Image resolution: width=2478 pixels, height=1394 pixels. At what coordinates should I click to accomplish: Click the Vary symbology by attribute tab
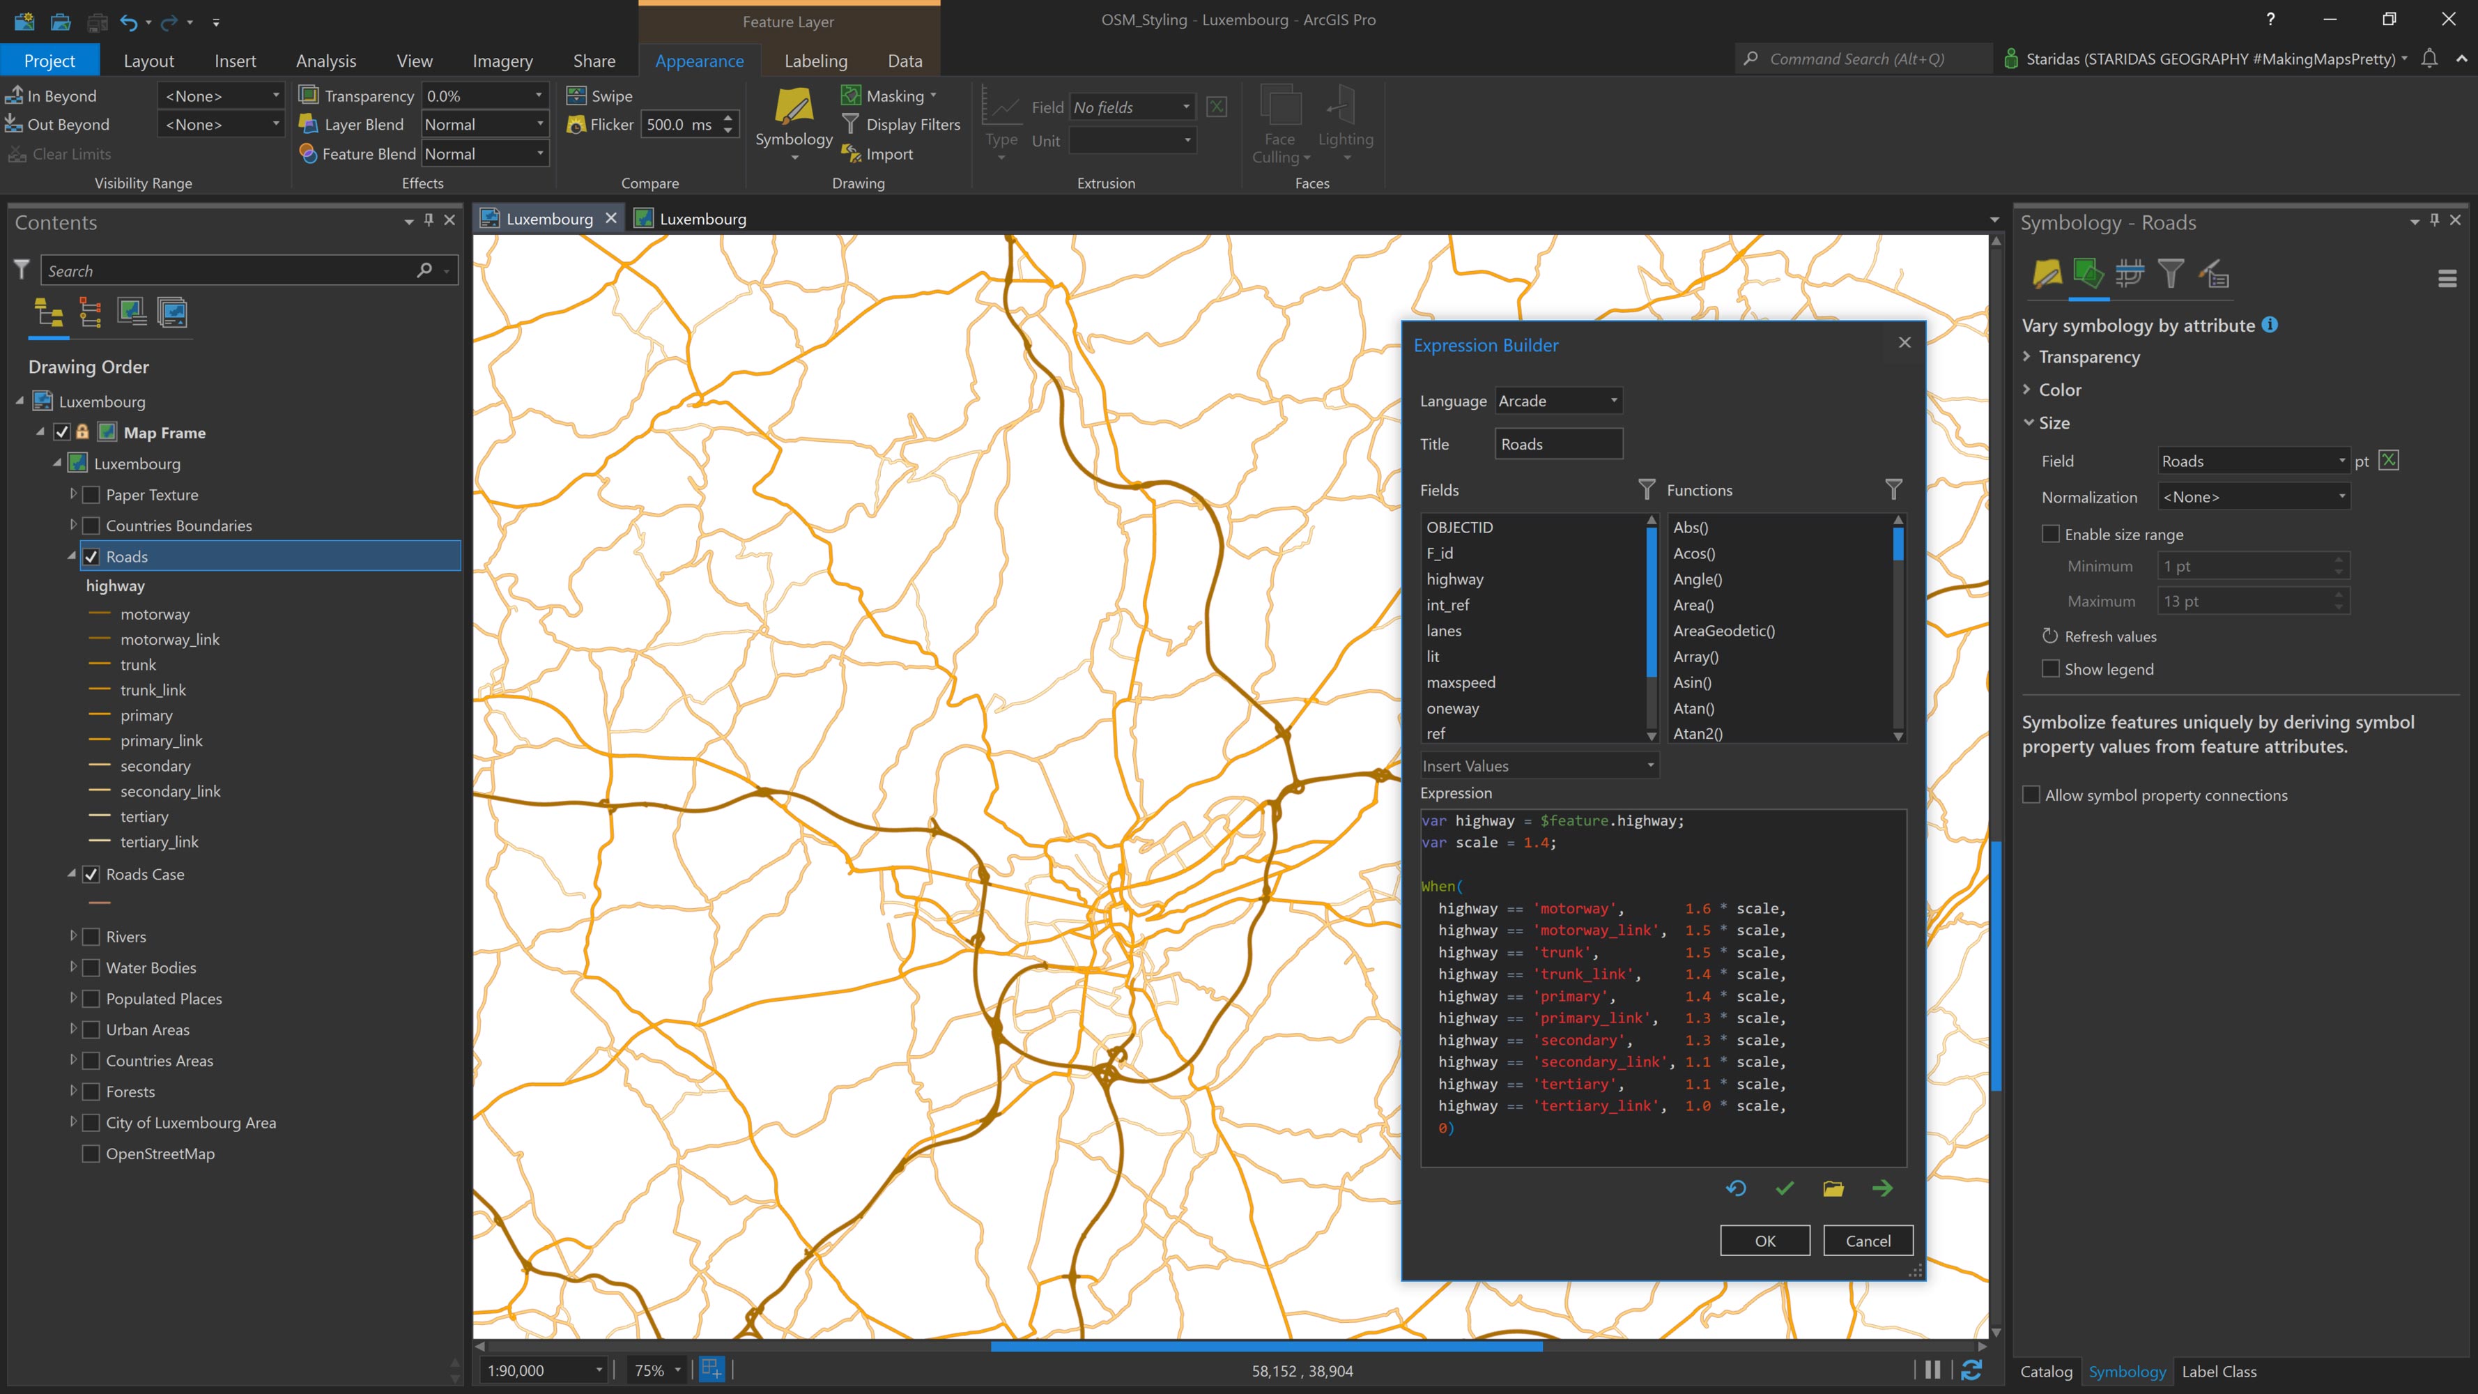(2088, 274)
